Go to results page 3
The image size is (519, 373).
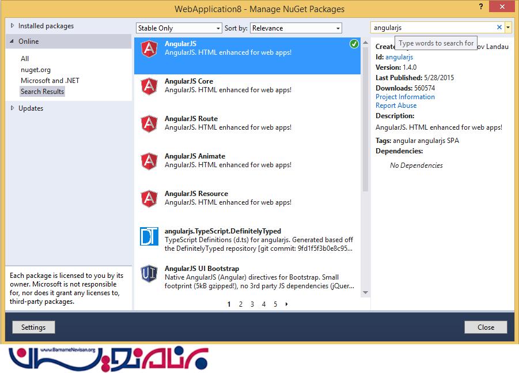pos(252,304)
